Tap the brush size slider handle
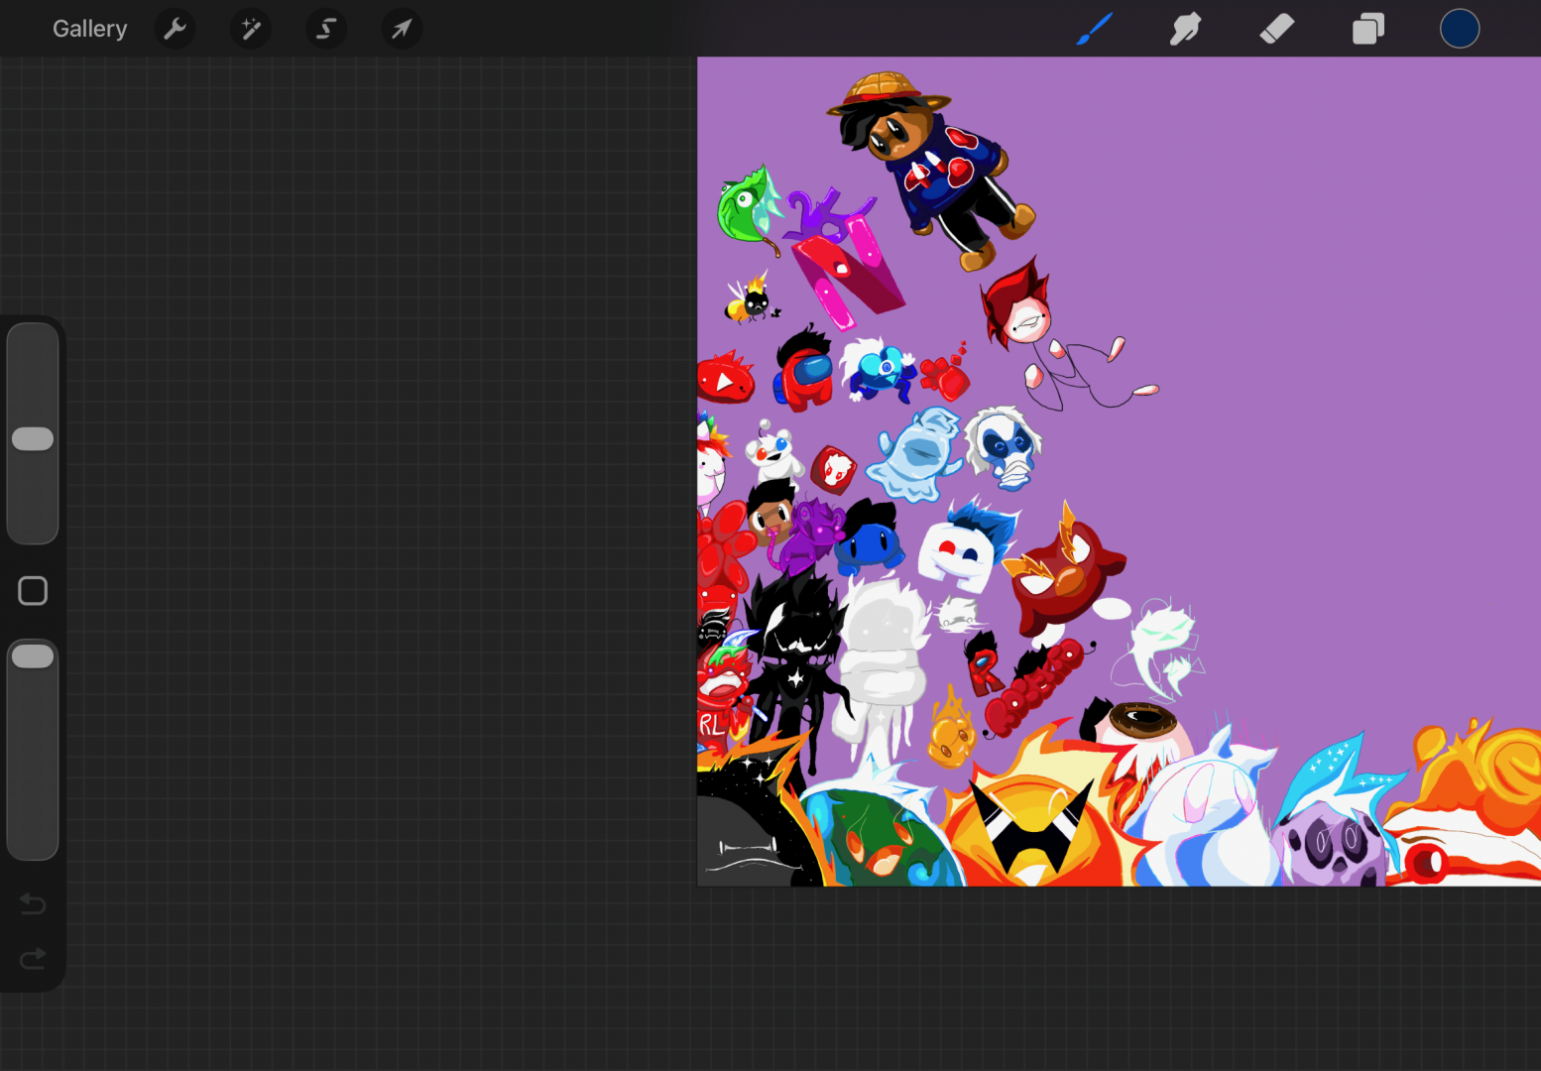 coord(33,439)
